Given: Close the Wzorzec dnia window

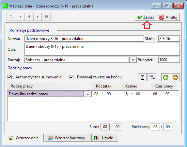Looking at the screenshot, I should [x=178, y=6].
